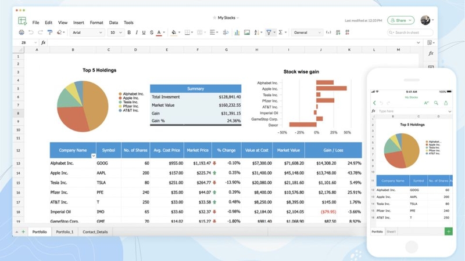Toggle strikethrough formatting
This screenshot has height=261, width=465.
tap(152, 32)
